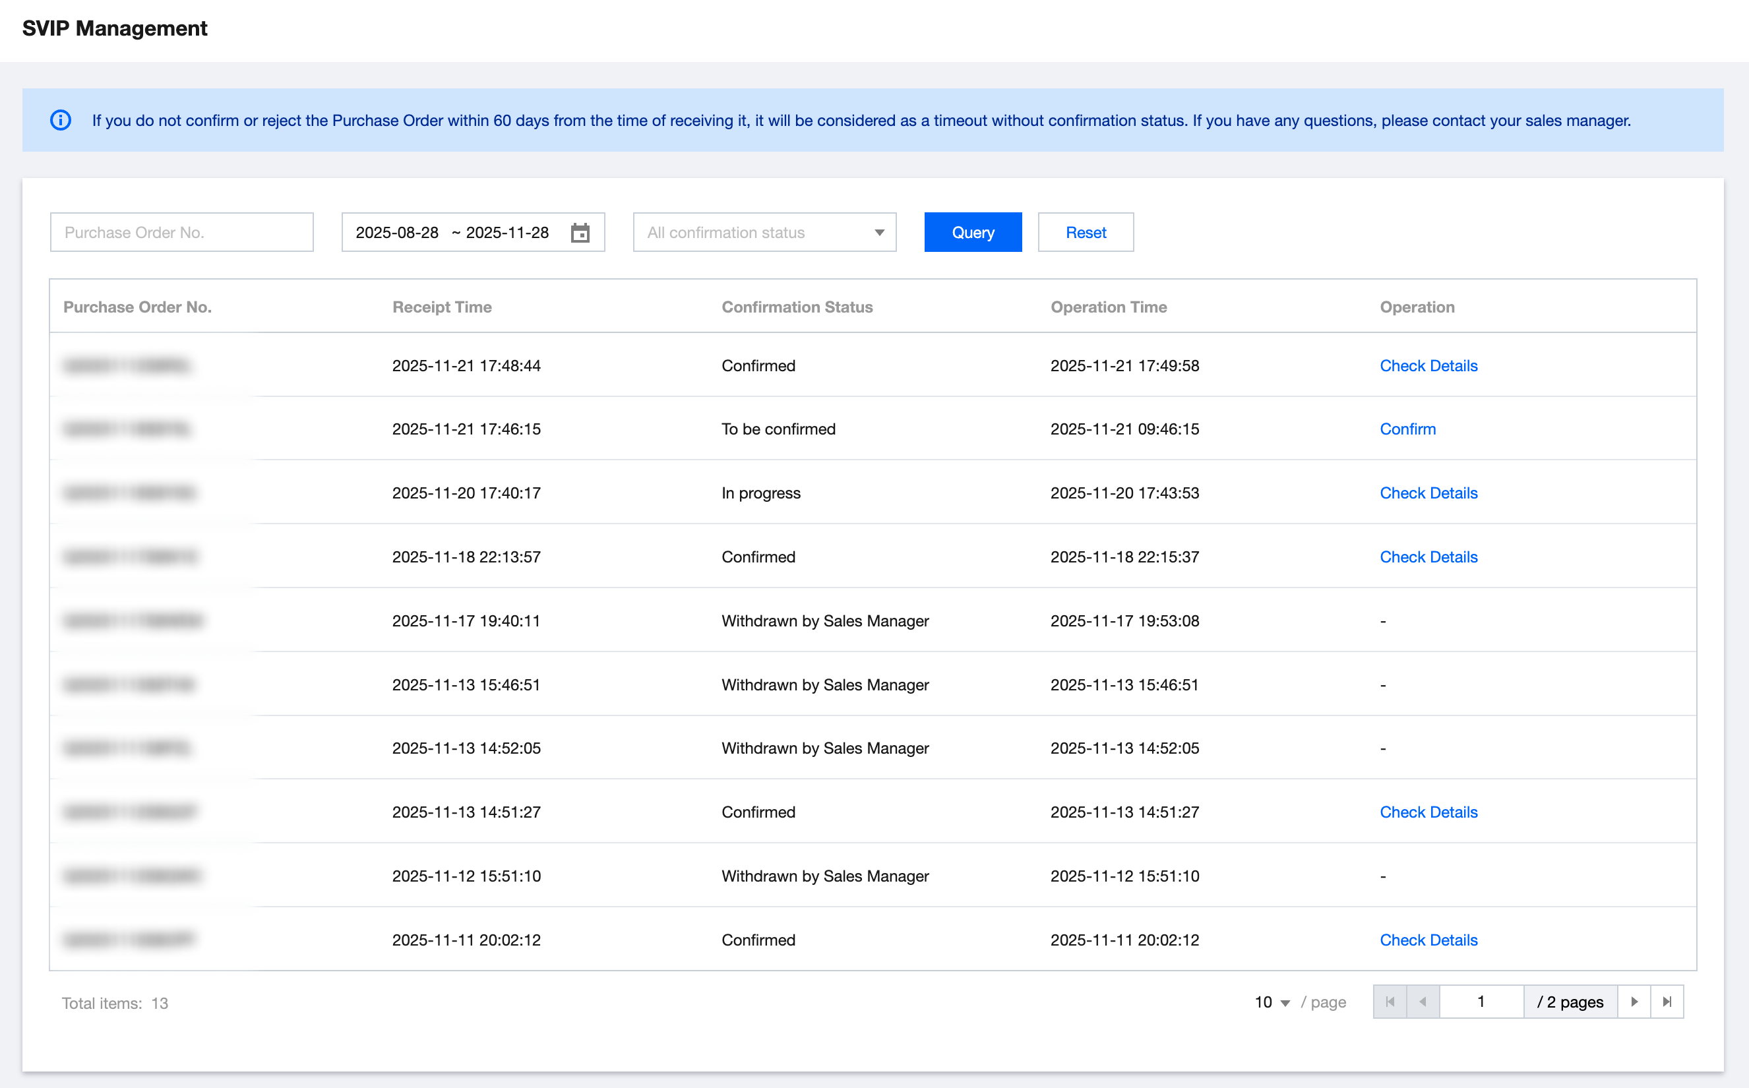Click the Reset button
Screen dimensions: 1749x1088
pyautogui.click(x=1085, y=232)
